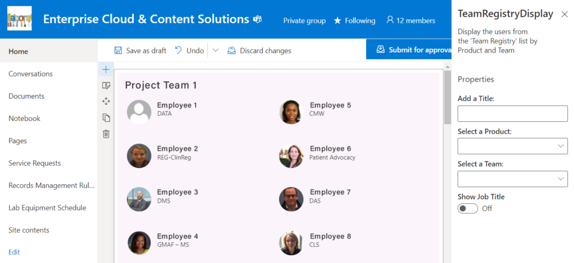Click the Employee 2 name

point(178,149)
